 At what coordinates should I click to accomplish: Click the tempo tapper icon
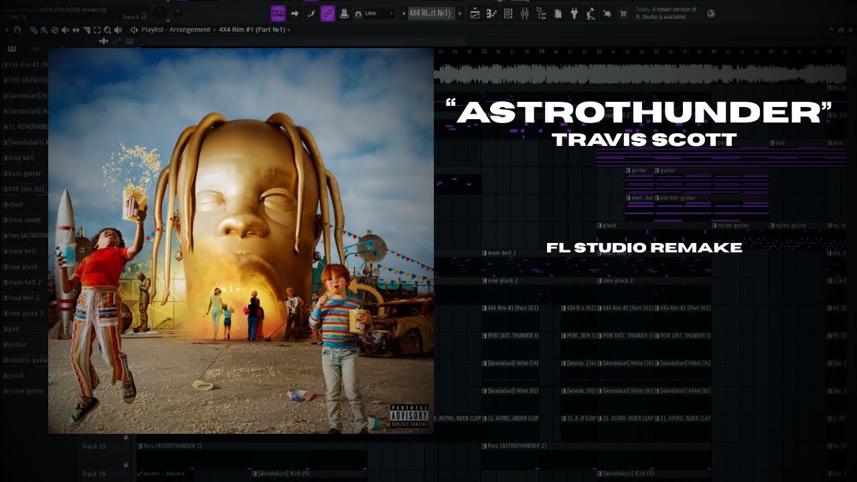(591, 13)
